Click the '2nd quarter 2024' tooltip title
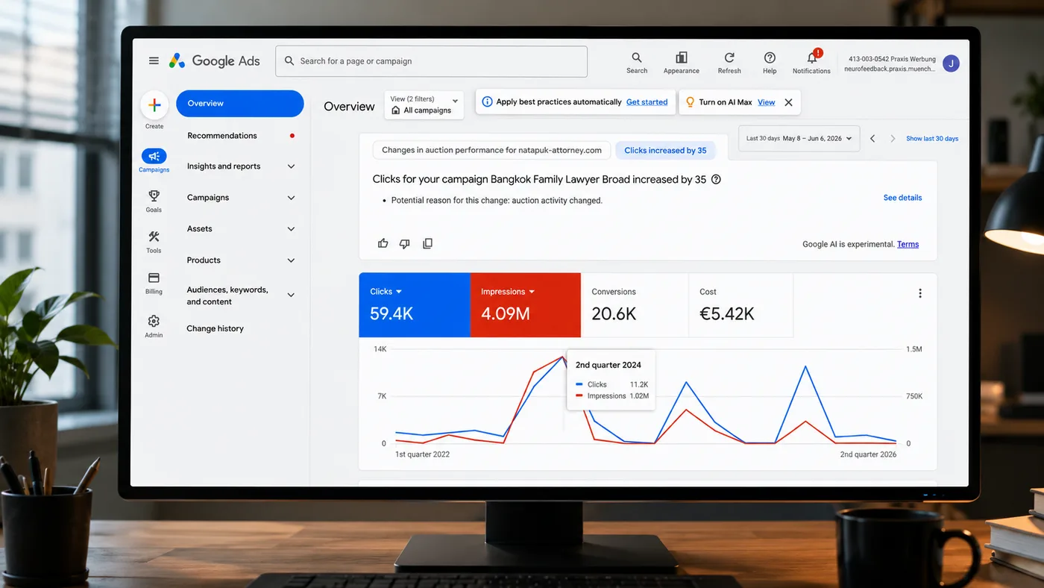Viewport: 1044px width, 588px height. (609, 365)
